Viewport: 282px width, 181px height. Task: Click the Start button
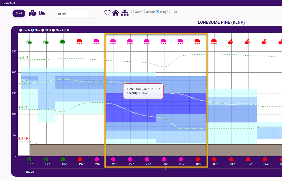tap(19, 13)
